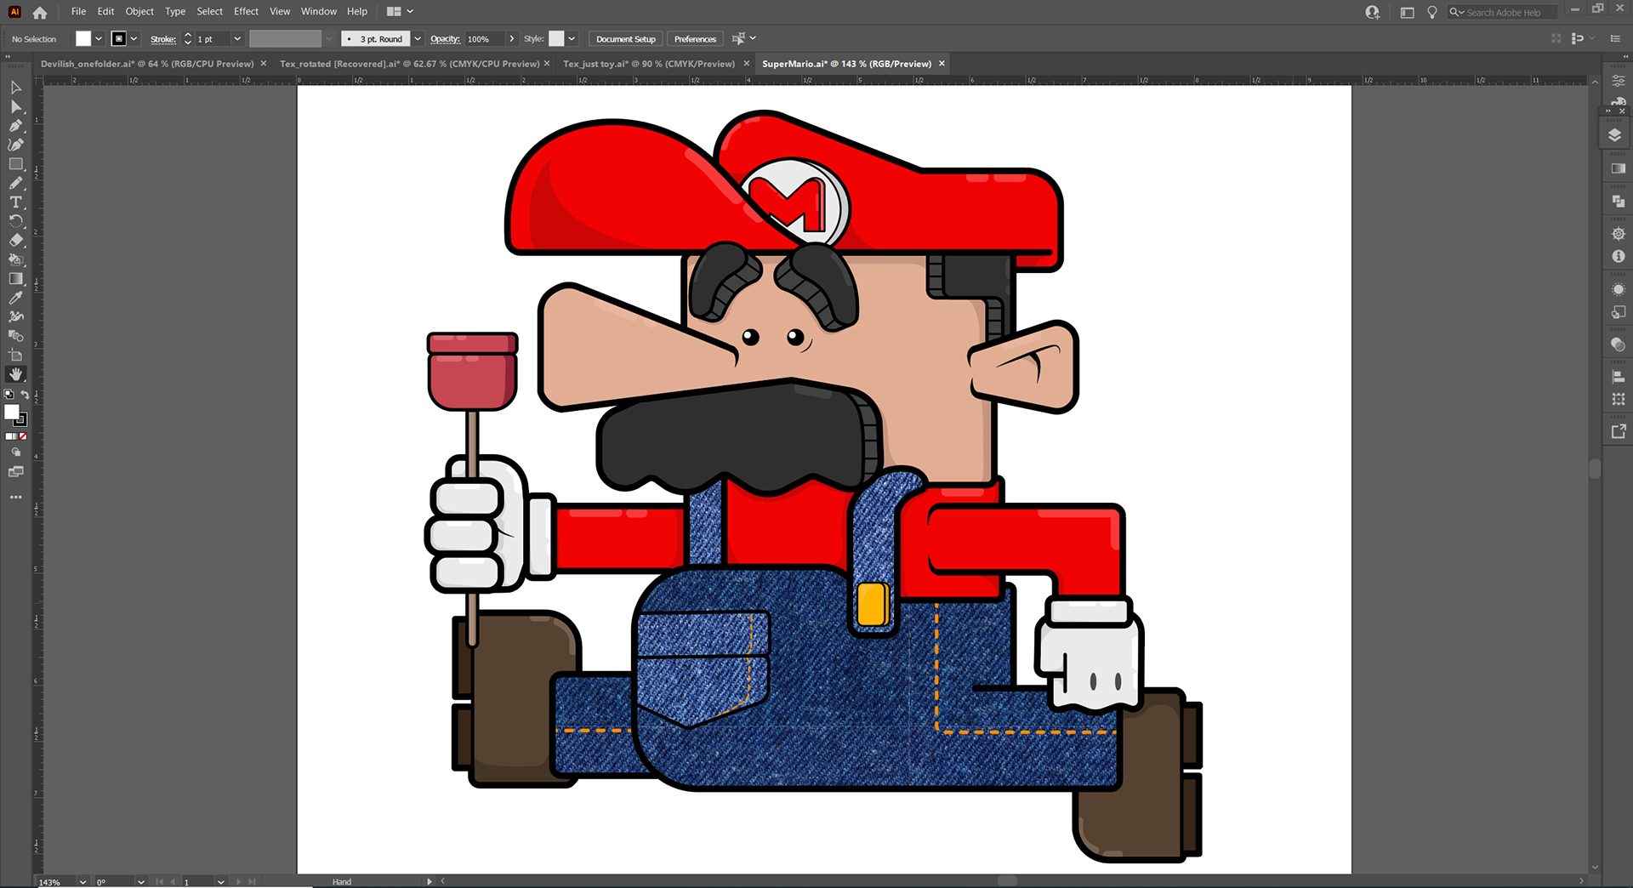
Task: Swap fill and stroke colors
Action: (25, 395)
